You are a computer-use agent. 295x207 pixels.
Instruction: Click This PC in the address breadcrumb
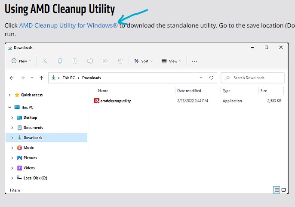(69, 78)
